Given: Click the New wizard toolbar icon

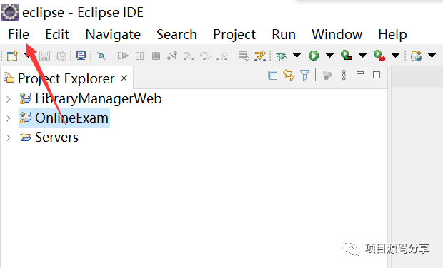Looking at the screenshot, I should [12, 56].
